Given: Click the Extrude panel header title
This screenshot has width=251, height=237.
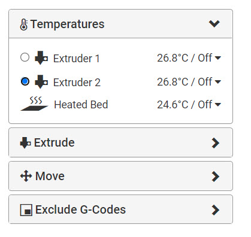Looking at the screenshot, I should (x=55, y=142).
